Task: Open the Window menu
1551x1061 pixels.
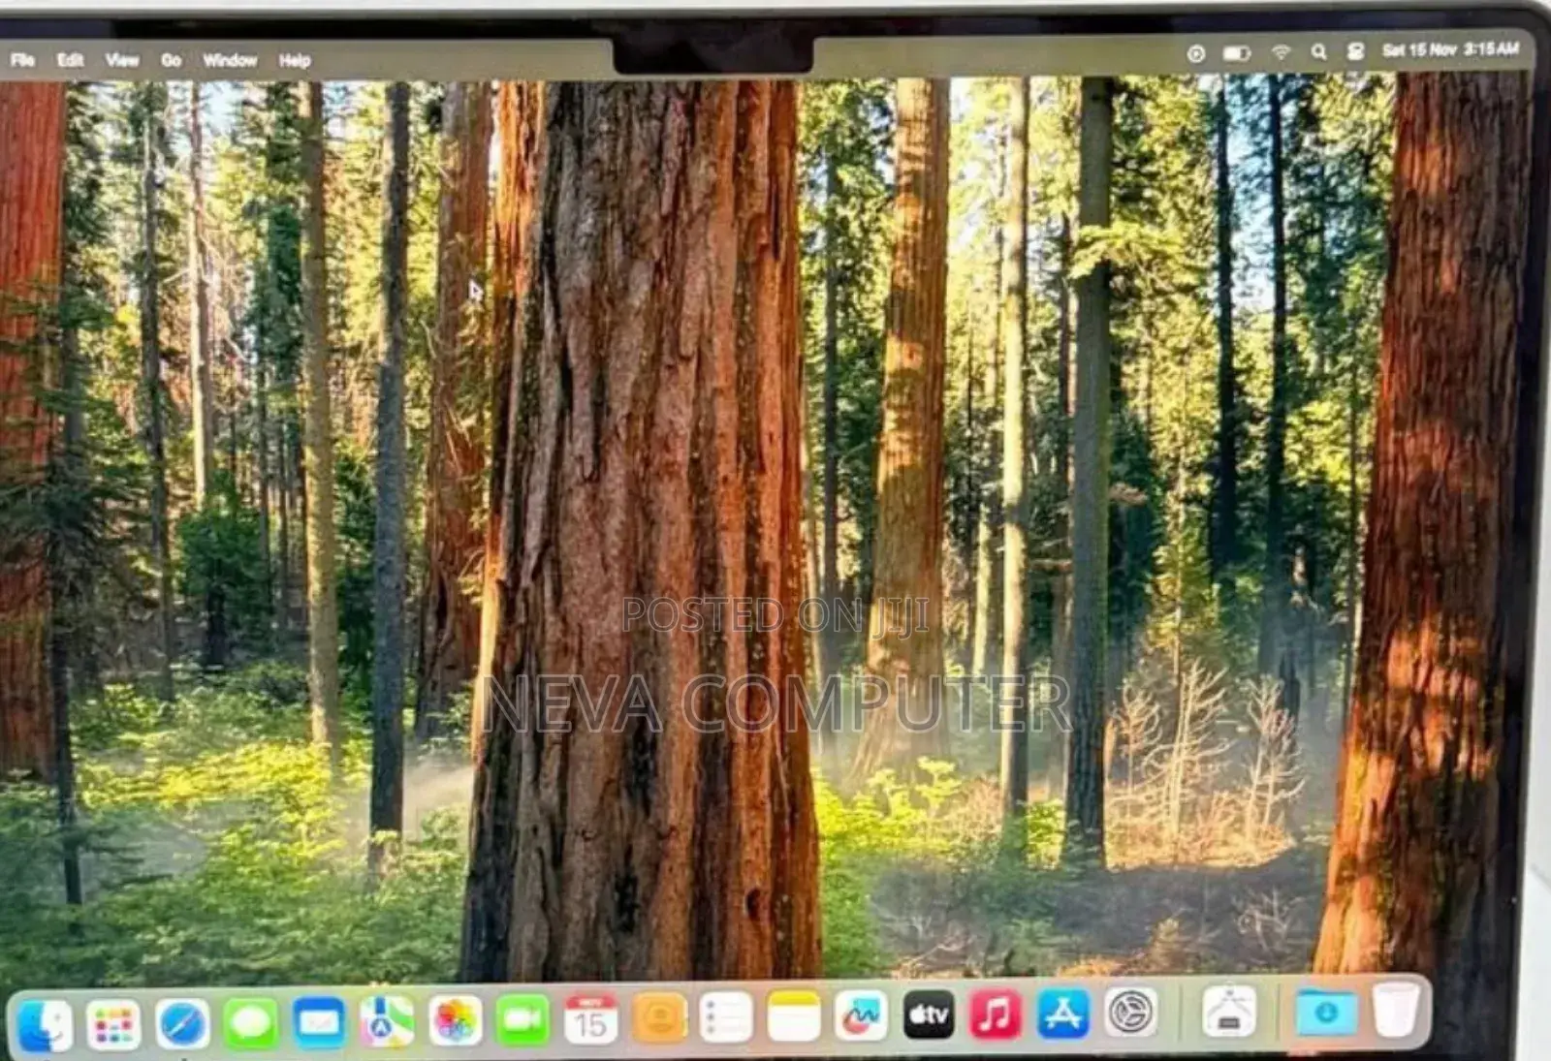Action: [x=230, y=60]
